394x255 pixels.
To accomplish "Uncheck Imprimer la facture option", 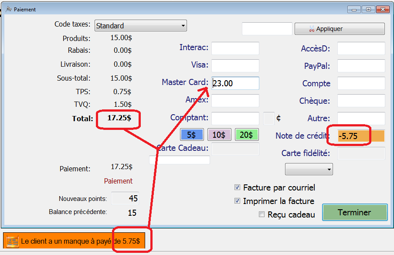I will pos(238,201).
